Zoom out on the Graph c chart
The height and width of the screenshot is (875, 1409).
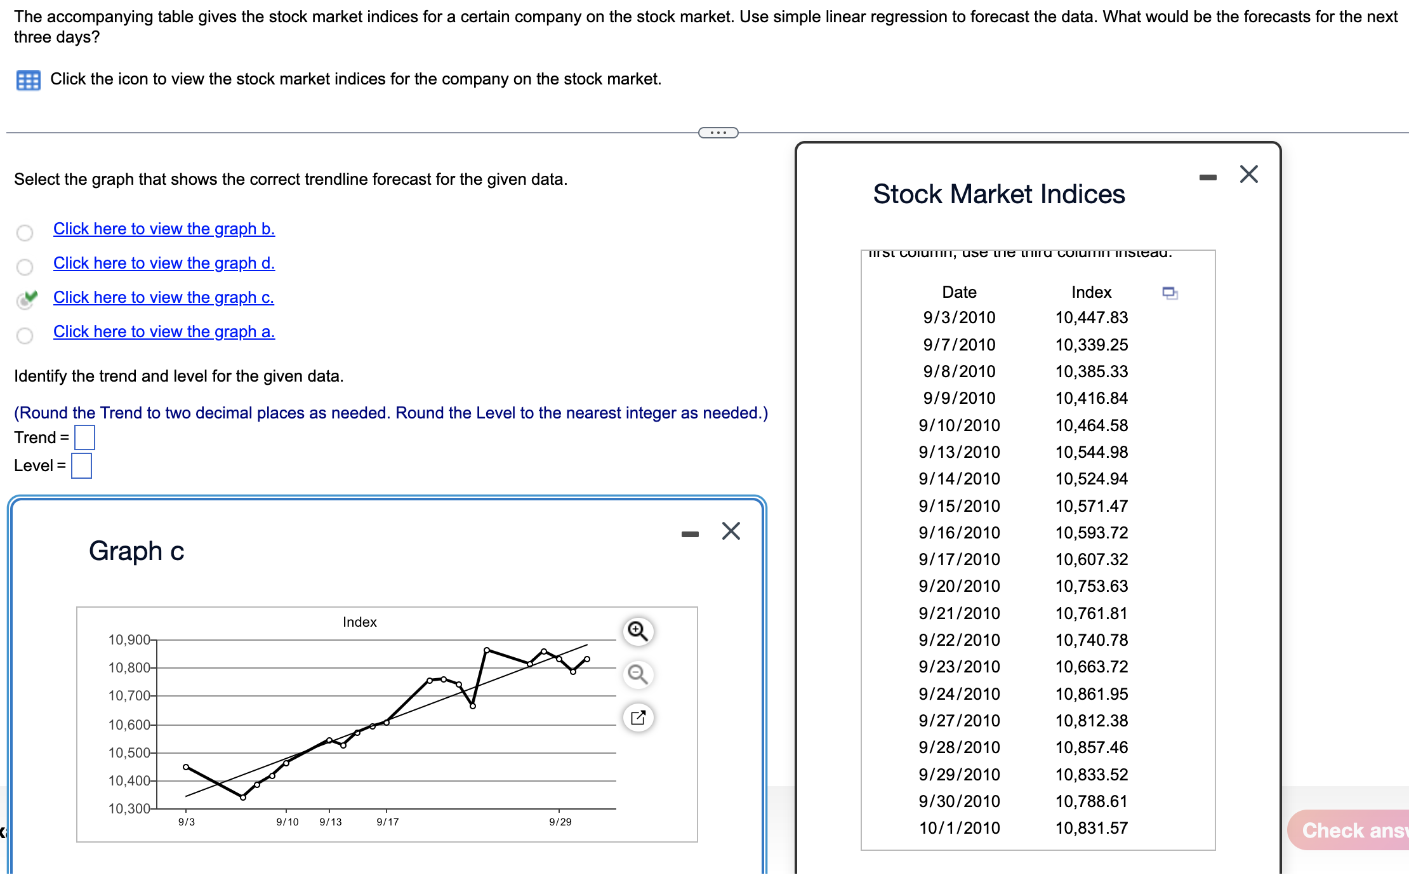[637, 675]
